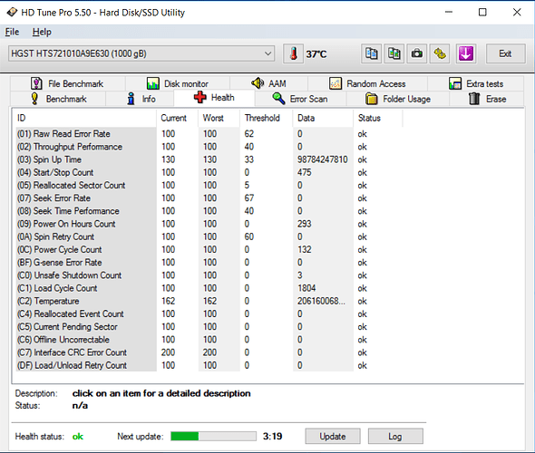Screen dimensions: 535x453
Task: Click the temperature thermometer icon
Action: coord(293,53)
